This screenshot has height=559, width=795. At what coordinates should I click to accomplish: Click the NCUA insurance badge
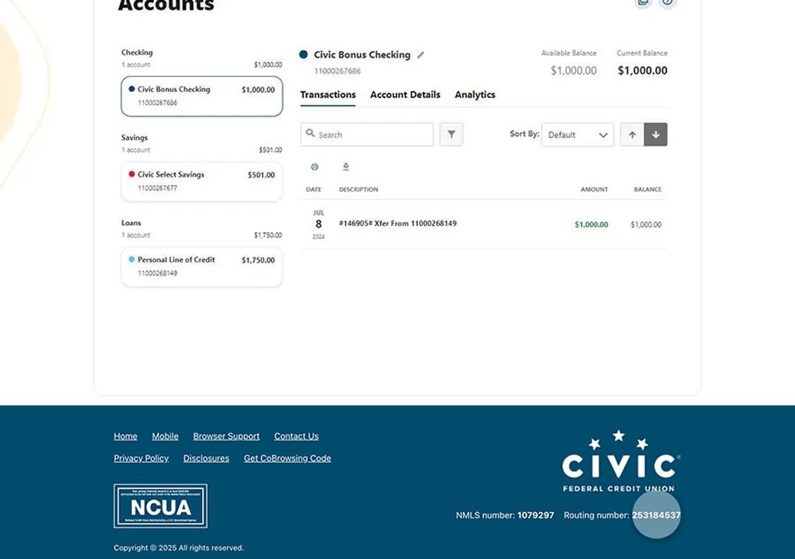point(160,506)
